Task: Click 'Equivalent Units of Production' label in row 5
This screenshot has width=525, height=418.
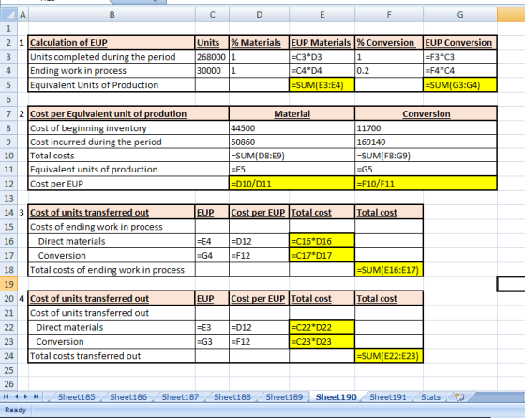Action: point(112,85)
